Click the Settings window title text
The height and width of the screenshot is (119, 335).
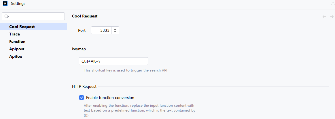click(18, 4)
